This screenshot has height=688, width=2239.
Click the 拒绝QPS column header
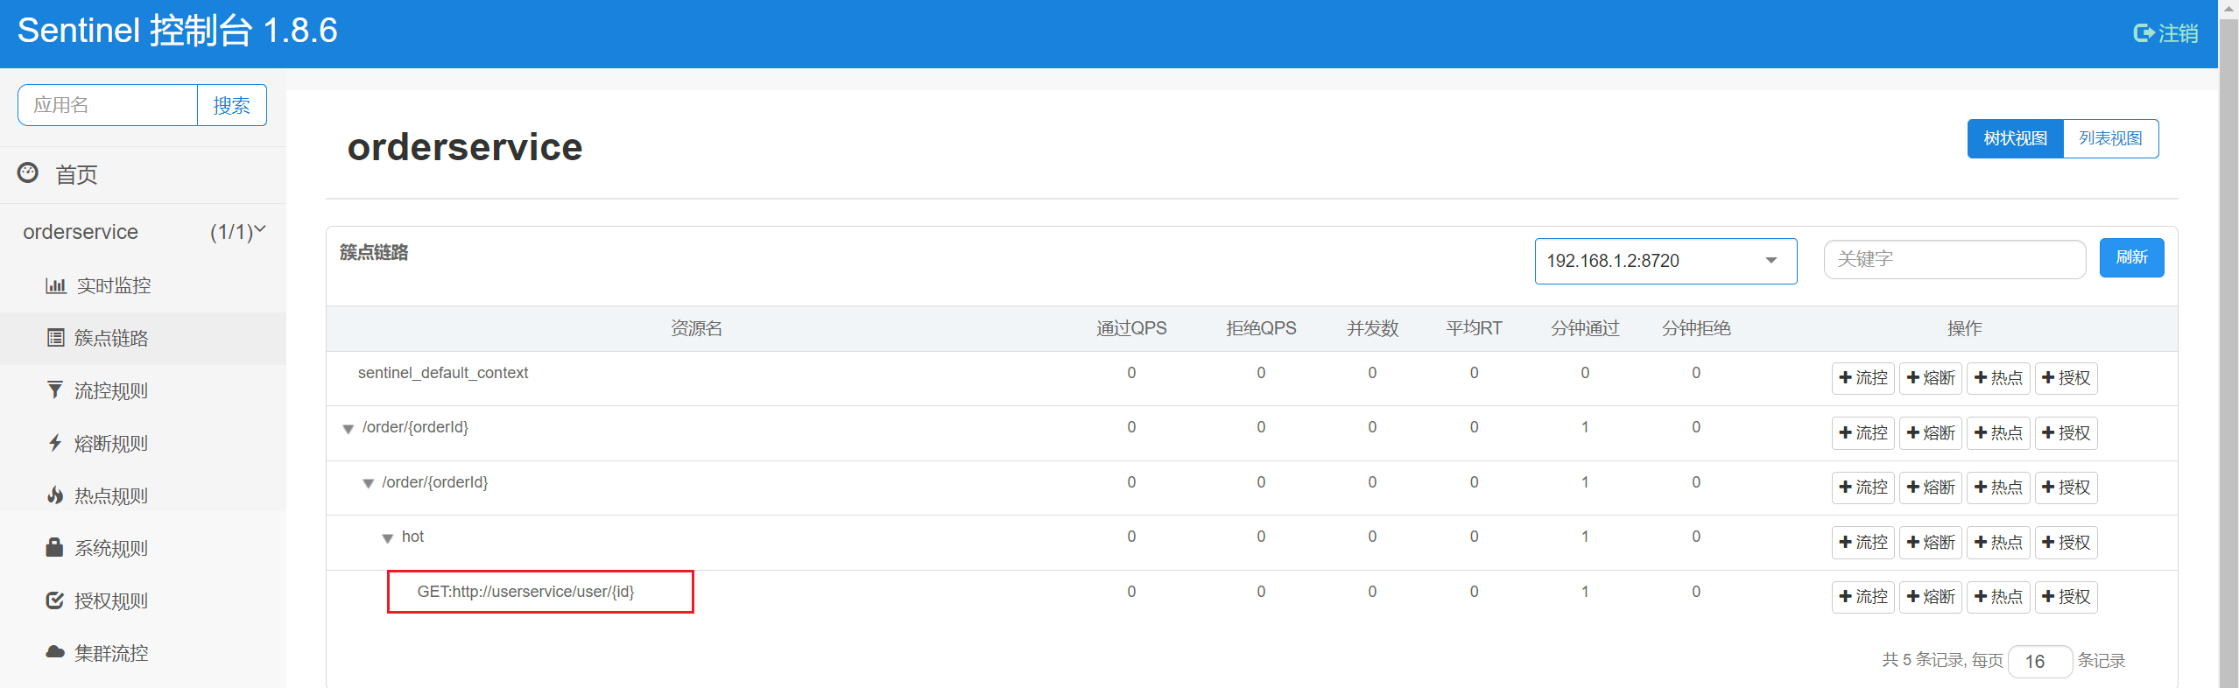(1261, 328)
